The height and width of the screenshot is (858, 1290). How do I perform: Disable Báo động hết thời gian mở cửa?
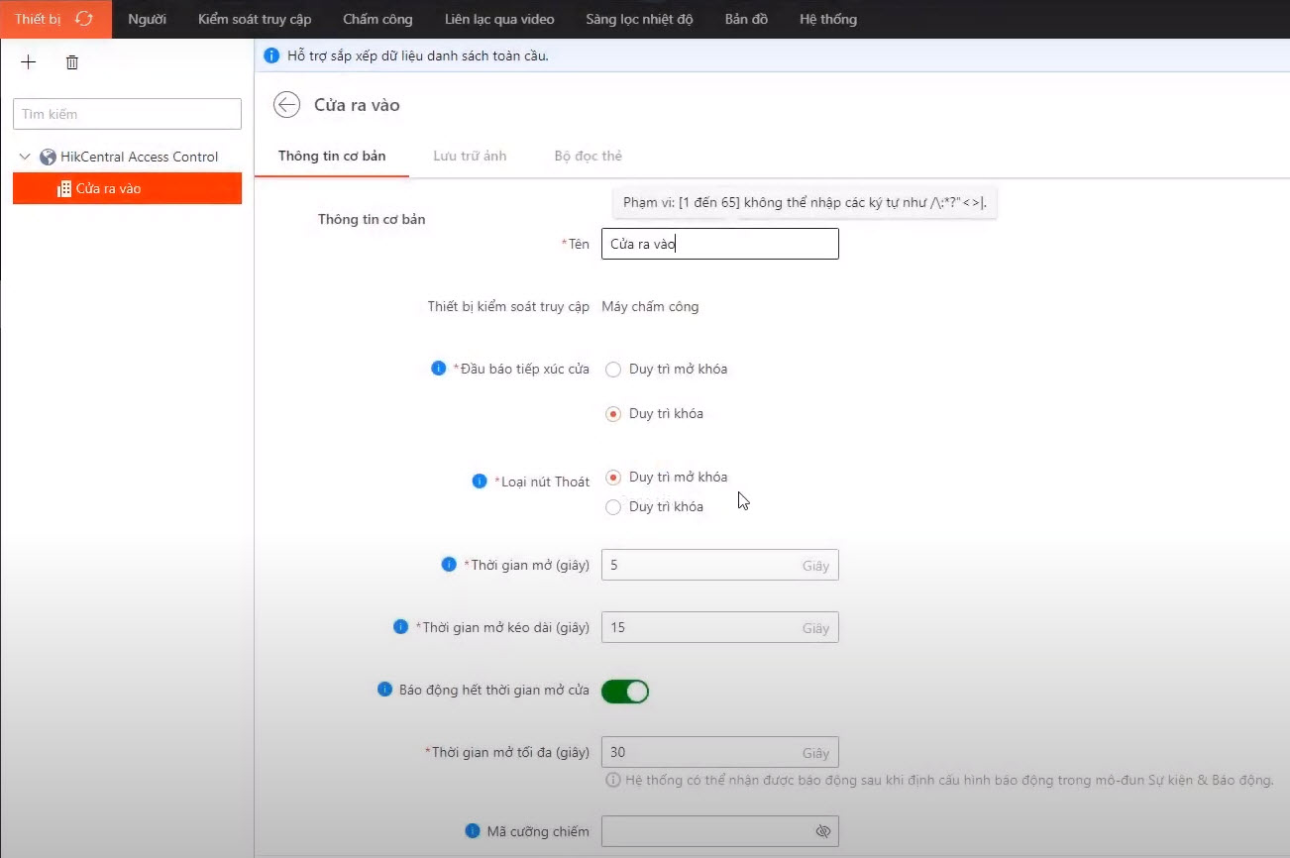click(x=625, y=691)
